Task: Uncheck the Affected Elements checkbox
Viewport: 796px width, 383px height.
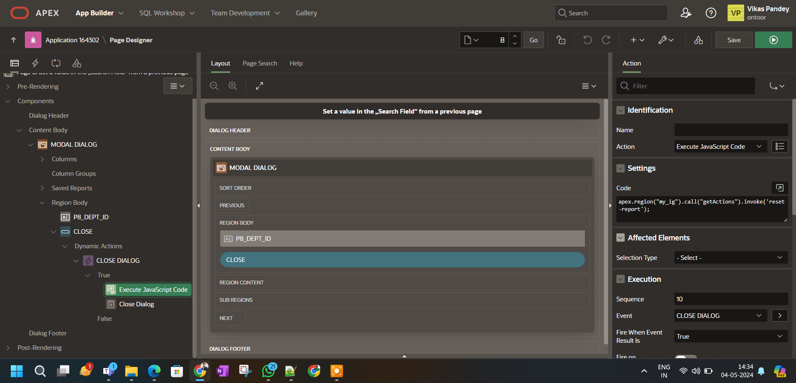Action: pyautogui.click(x=620, y=237)
